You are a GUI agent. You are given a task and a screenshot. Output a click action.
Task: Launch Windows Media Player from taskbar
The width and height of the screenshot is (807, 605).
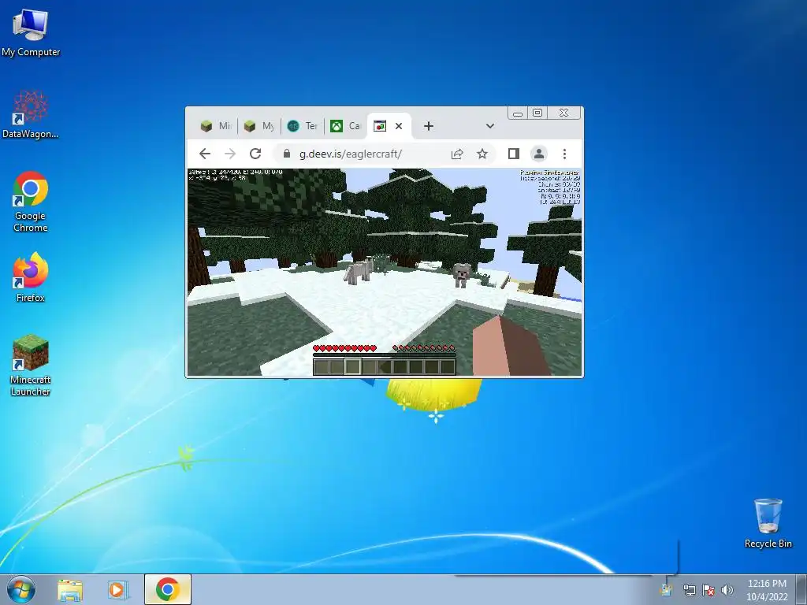117,589
